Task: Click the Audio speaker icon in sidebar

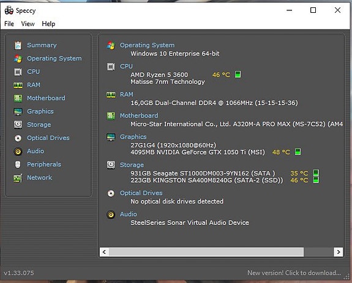Action: point(18,152)
